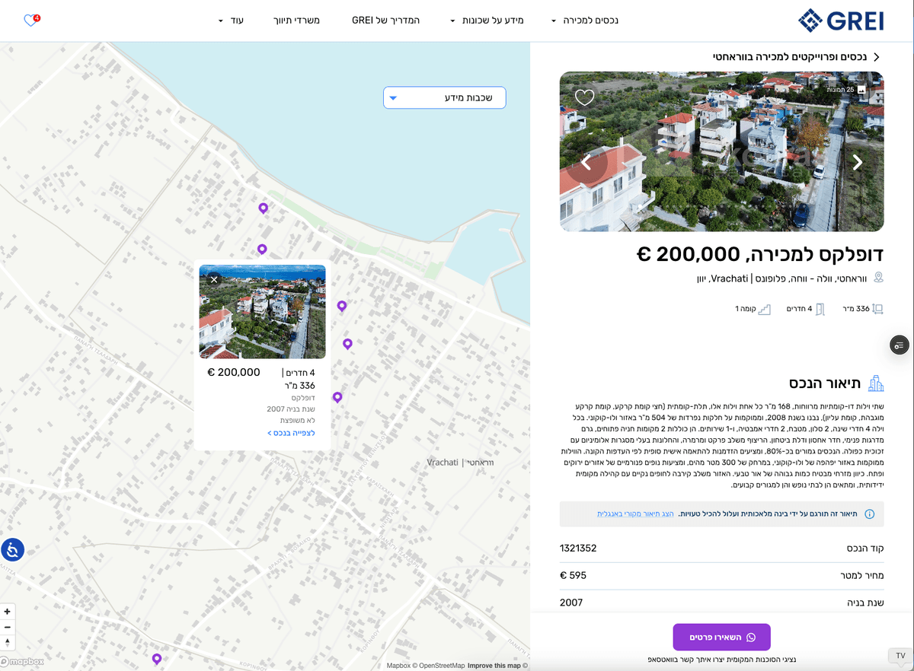The width and height of the screenshot is (914, 671).
Task: Open the מידע על שכונות dropdown
Action: pos(487,21)
